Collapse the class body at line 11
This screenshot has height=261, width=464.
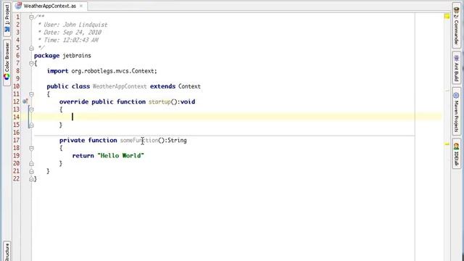31,94
